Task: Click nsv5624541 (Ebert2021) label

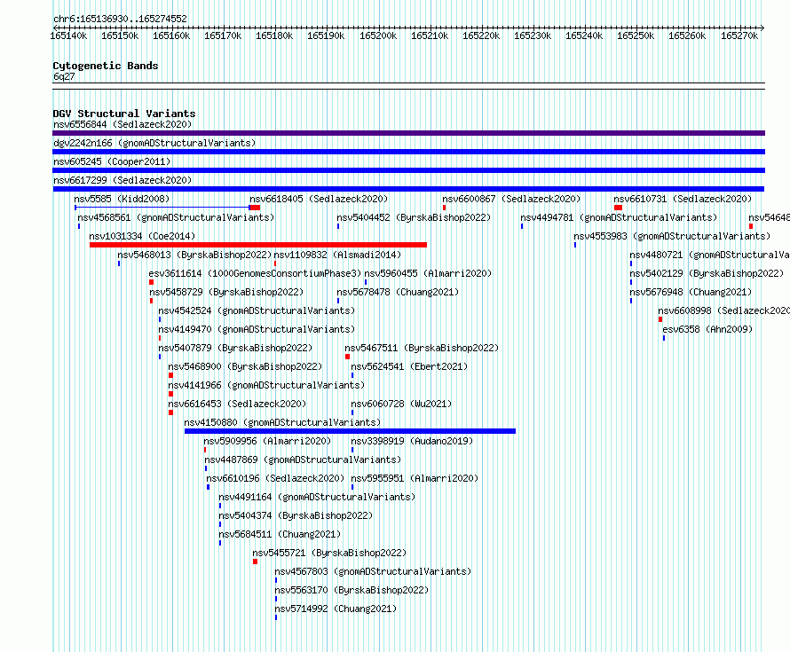Action: coord(409,366)
